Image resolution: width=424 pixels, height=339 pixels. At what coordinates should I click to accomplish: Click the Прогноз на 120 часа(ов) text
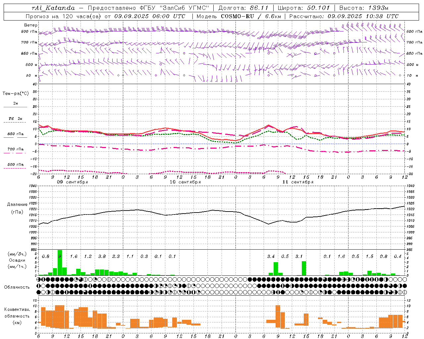pos(64,16)
